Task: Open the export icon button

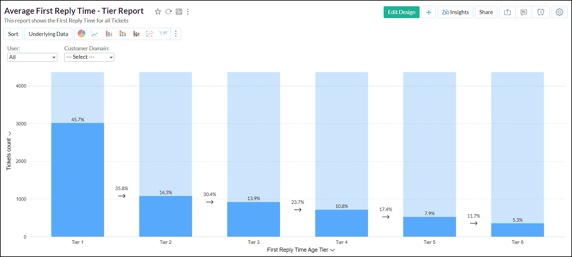Action: click(508, 12)
